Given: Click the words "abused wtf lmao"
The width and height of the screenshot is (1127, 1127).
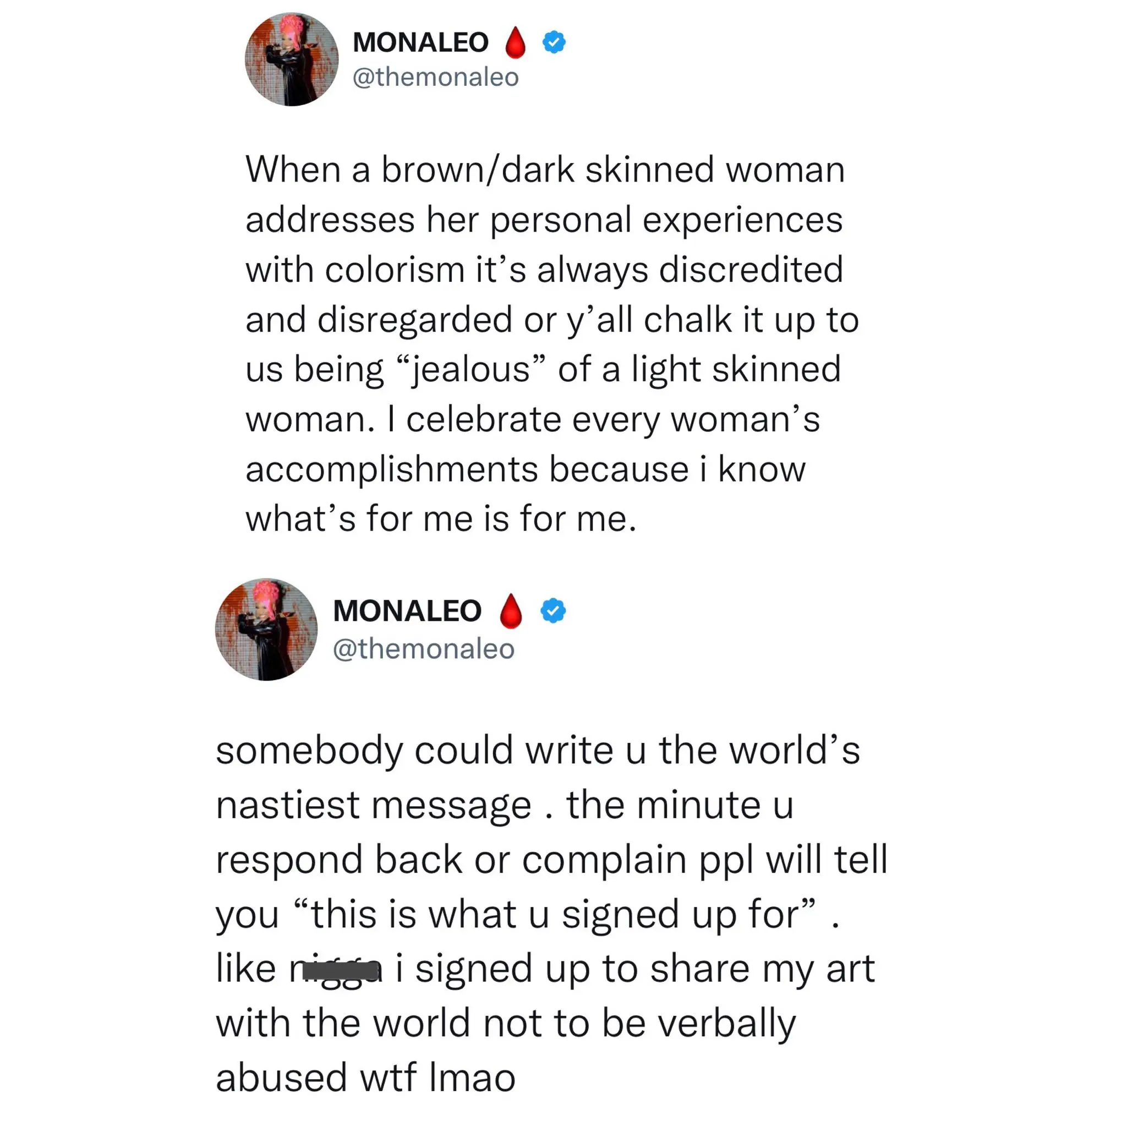Looking at the screenshot, I should click(x=366, y=1077).
